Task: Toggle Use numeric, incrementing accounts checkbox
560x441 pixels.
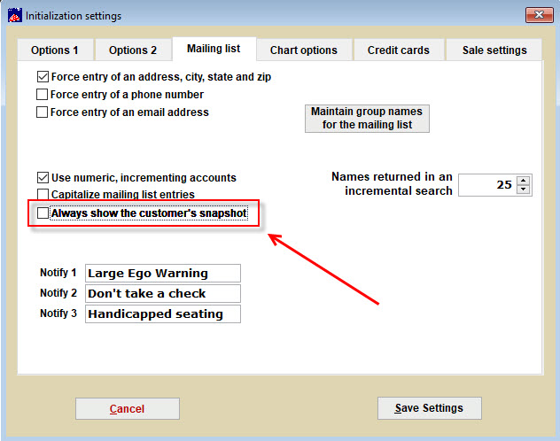Action: pos(43,177)
